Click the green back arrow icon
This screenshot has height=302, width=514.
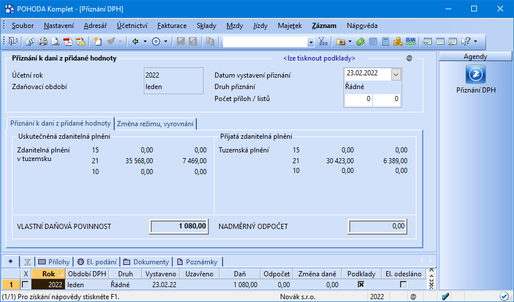click(135, 42)
